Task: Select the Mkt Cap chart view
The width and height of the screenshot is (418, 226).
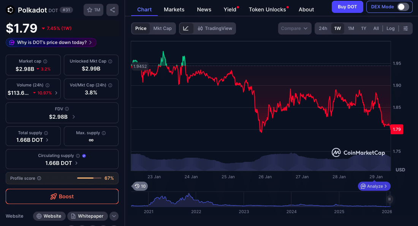Action: click(x=162, y=28)
